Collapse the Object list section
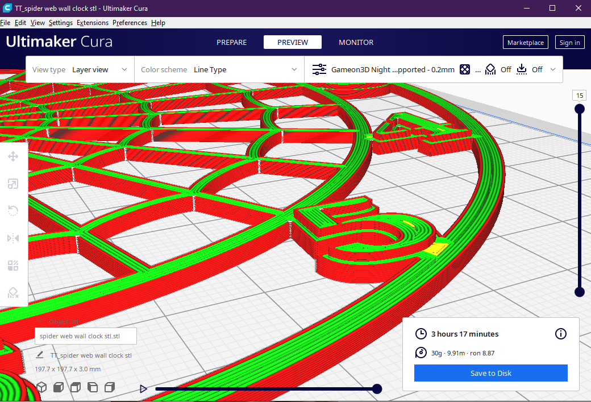Viewport: 591px width, 402px height. tap(39, 321)
